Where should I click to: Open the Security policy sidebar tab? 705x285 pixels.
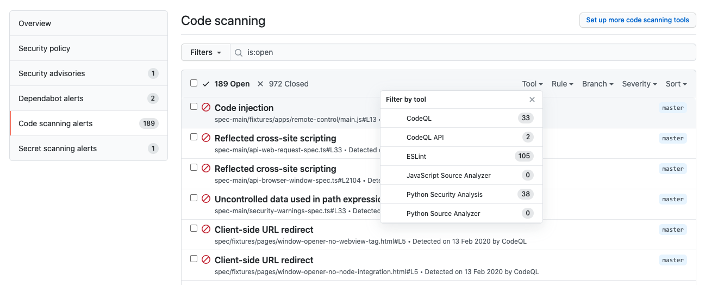(x=89, y=48)
